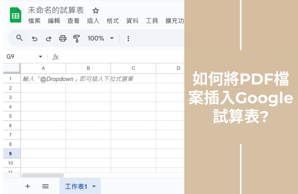This screenshot has height=194, width=298.
Task: Open the 工具 menu
Action: (x=152, y=21)
